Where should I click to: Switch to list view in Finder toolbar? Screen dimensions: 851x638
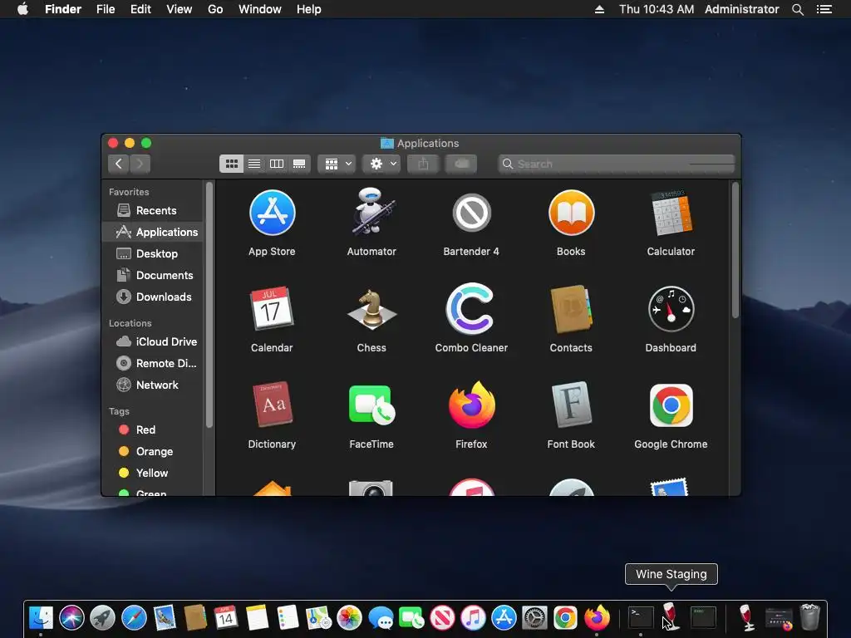point(254,164)
